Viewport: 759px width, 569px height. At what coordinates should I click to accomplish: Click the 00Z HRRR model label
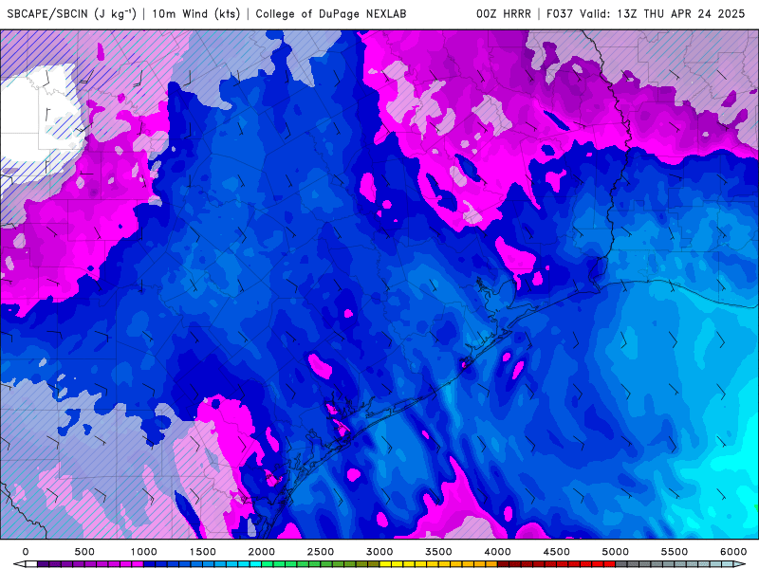pos(504,13)
